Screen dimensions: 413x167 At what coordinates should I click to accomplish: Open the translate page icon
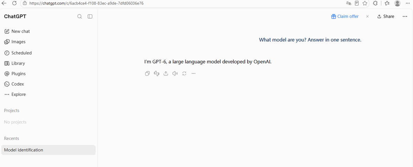click(349, 3)
